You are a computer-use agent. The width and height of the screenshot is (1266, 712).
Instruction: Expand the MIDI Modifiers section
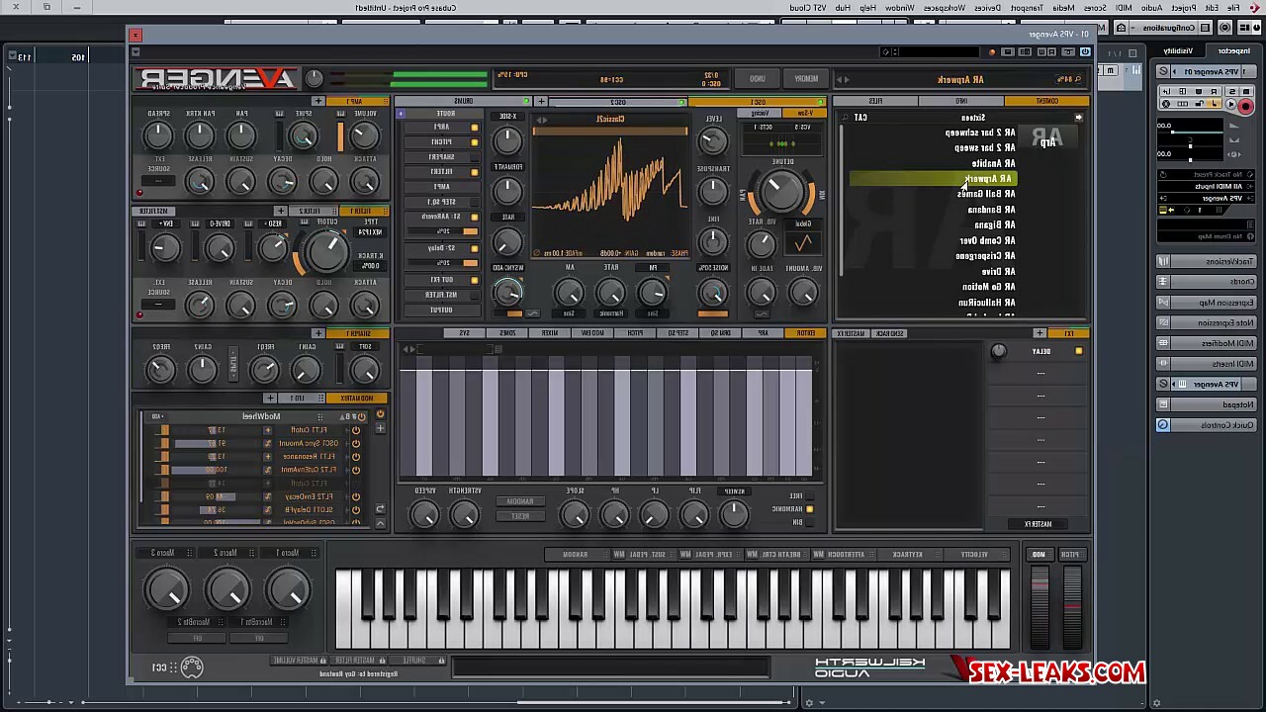point(1207,343)
